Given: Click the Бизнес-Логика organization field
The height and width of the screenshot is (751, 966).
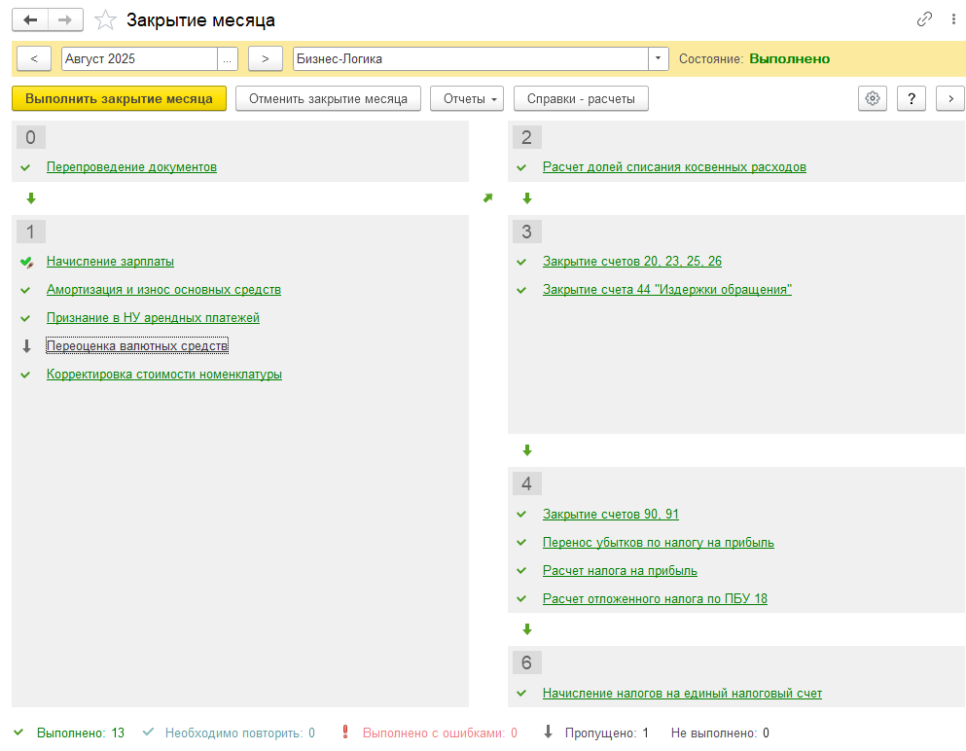Looking at the screenshot, I should tap(471, 59).
